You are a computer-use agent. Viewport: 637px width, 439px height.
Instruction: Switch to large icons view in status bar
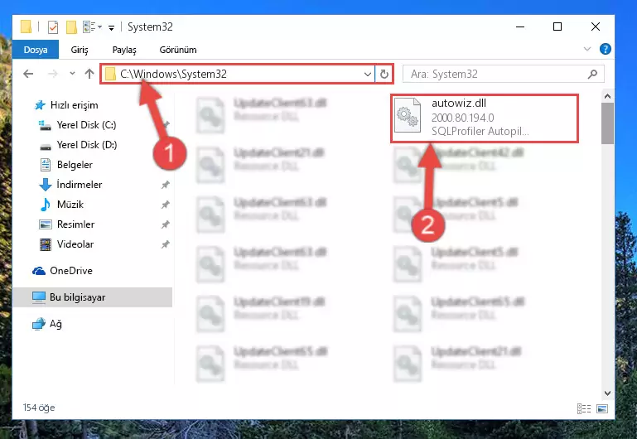pos(602,408)
